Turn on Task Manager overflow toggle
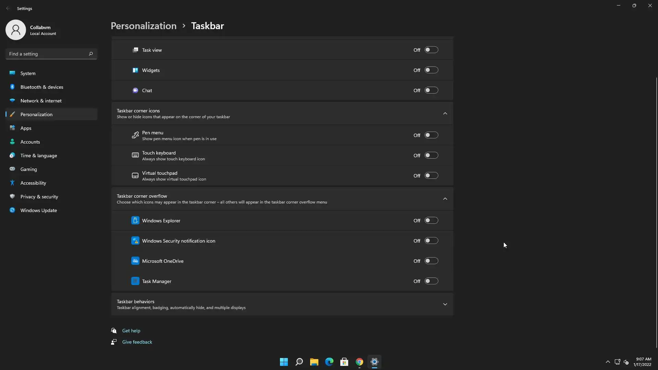 pos(431,281)
